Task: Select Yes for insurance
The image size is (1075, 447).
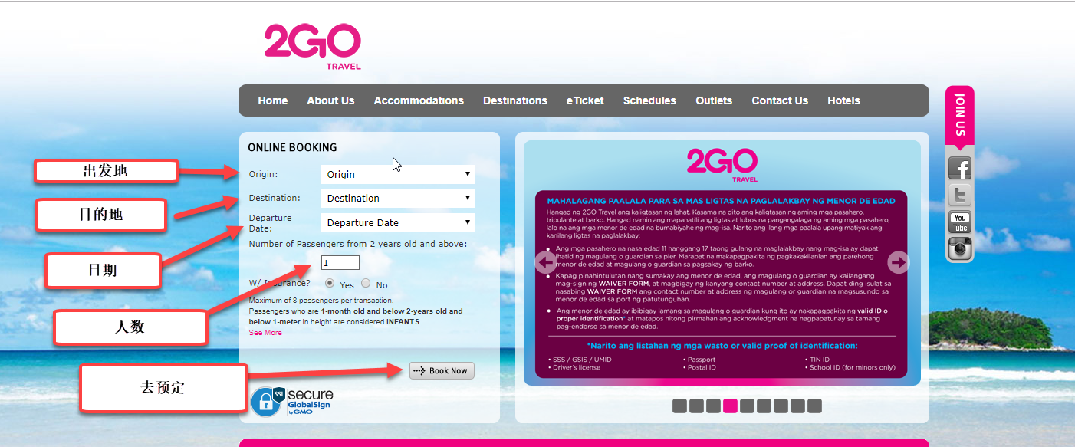Action: click(330, 284)
